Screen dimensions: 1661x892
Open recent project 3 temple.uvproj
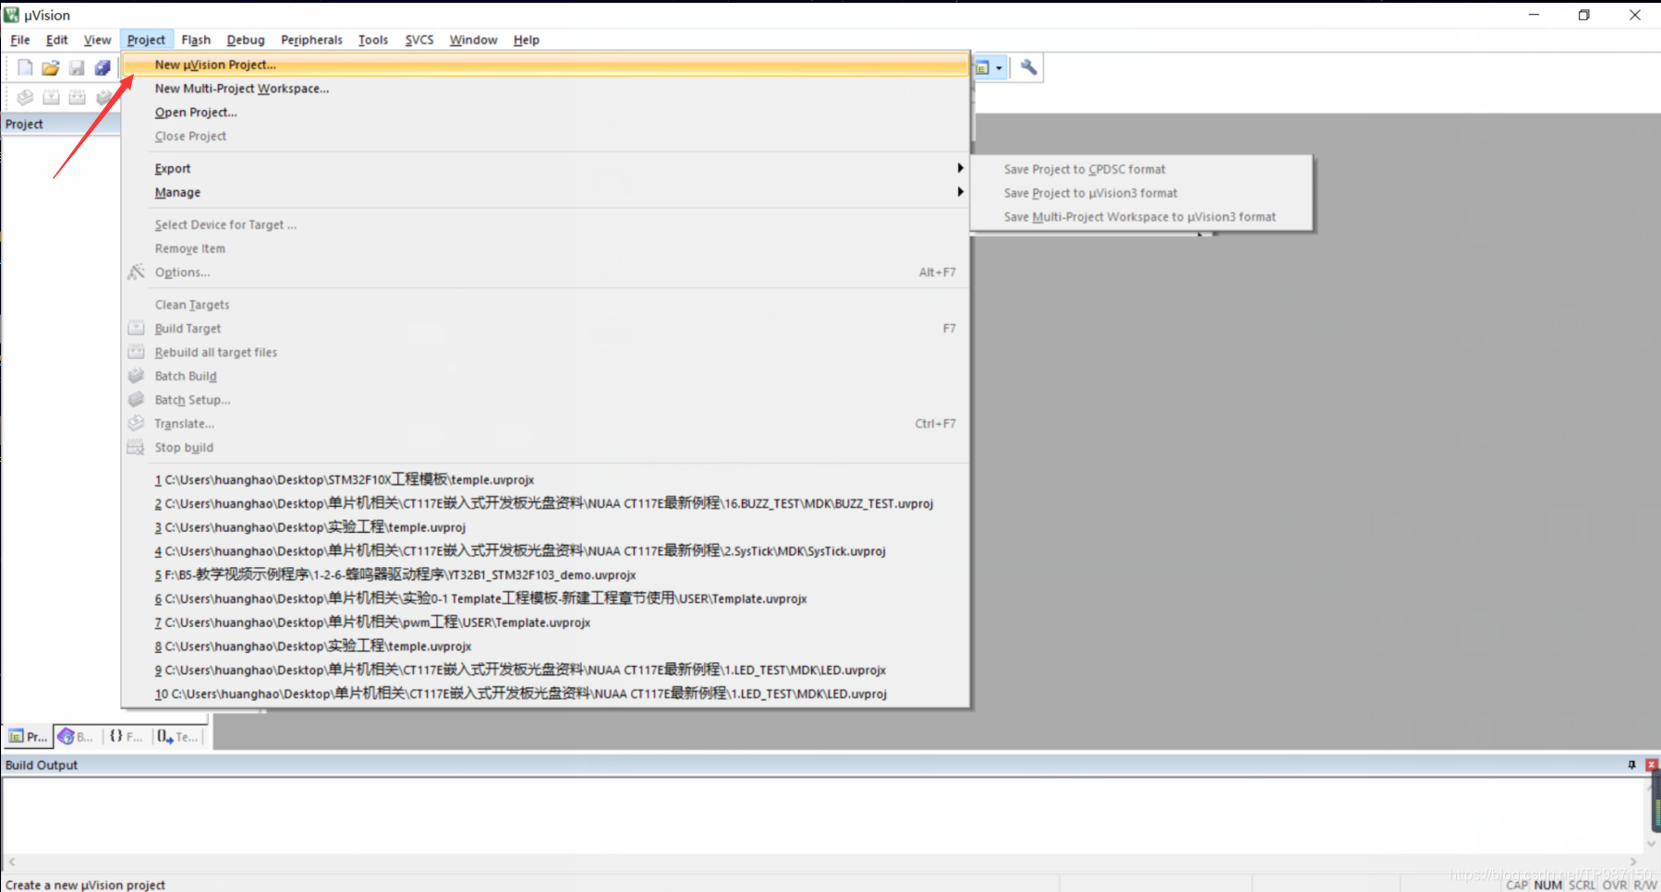coord(545,527)
